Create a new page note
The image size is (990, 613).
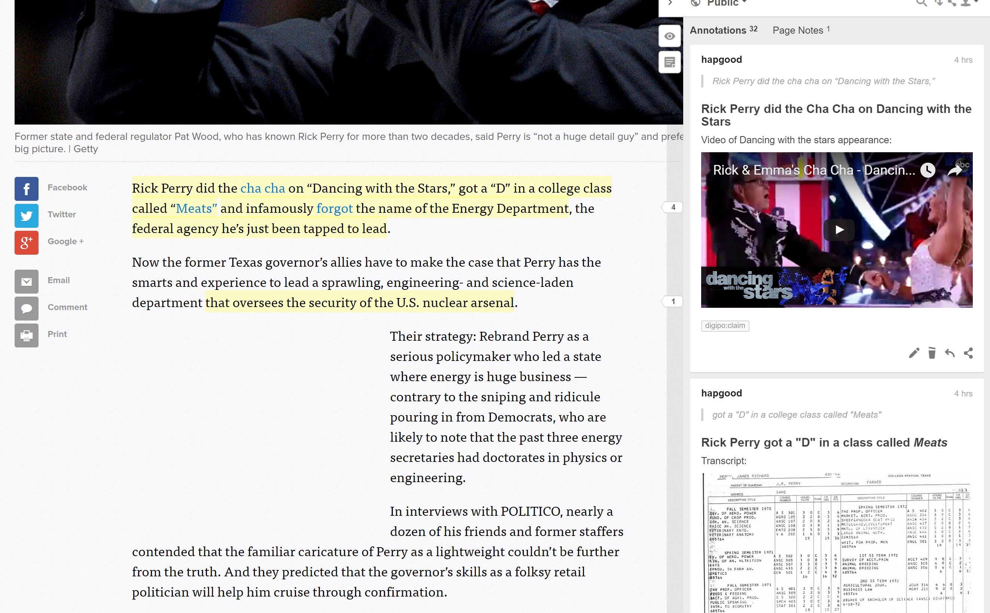[x=669, y=62]
